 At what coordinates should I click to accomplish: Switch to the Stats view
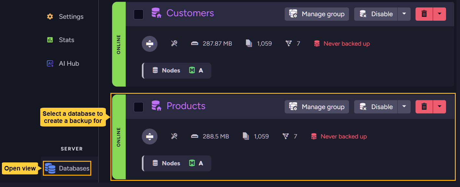click(67, 40)
